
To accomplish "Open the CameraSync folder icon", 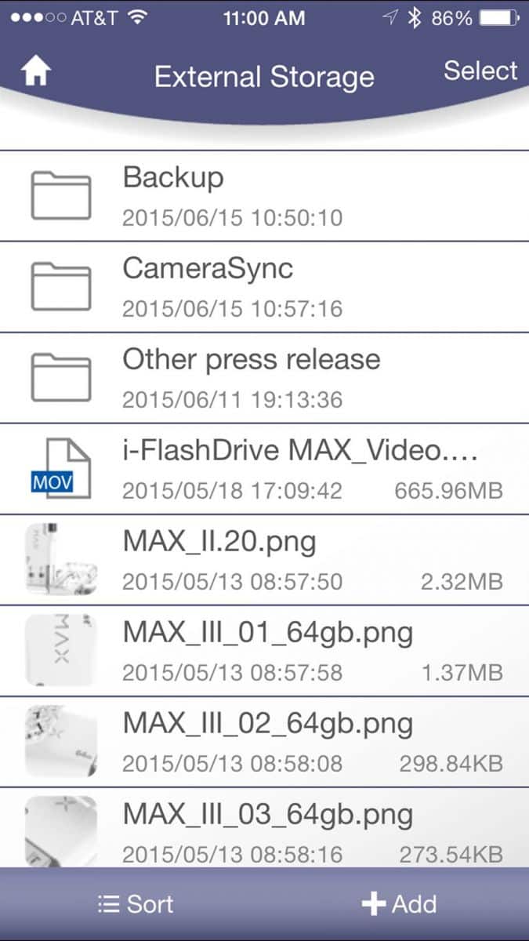I will [x=60, y=286].
